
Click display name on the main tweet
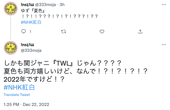[x=27, y=45]
